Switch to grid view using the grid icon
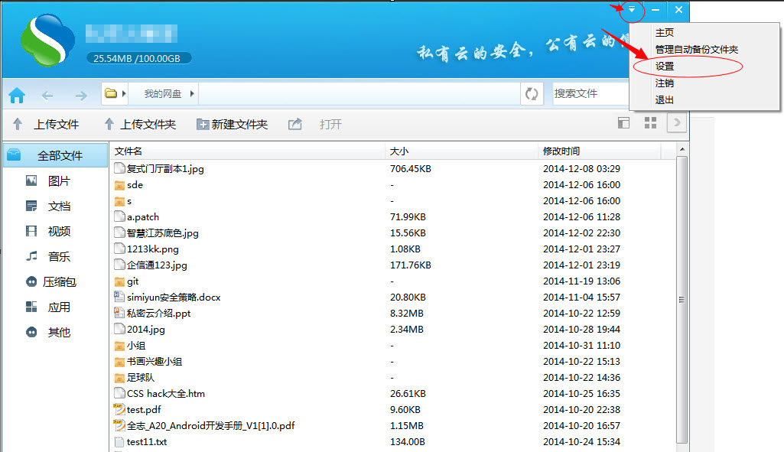This screenshot has height=452, width=784. (x=649, y=122)
